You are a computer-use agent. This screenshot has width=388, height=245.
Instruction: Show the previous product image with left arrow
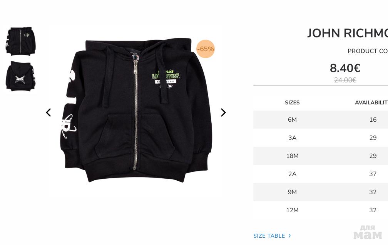coord(48,112)
